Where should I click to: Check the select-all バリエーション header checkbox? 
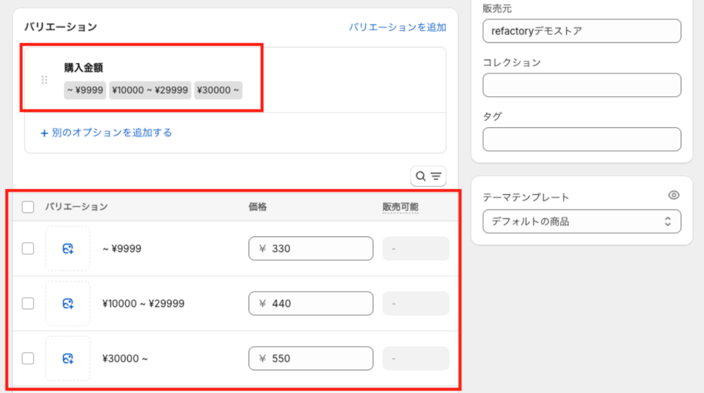(x=27, y=207)
